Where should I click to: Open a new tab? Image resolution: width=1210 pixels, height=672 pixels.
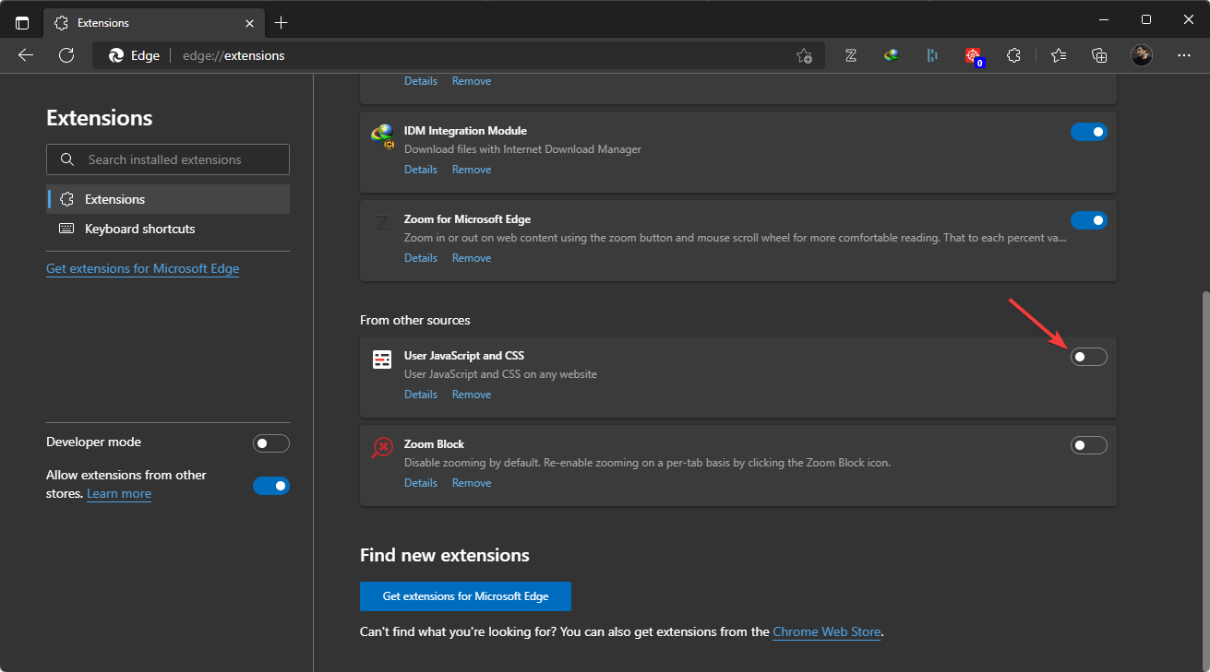tap(281, 22)
